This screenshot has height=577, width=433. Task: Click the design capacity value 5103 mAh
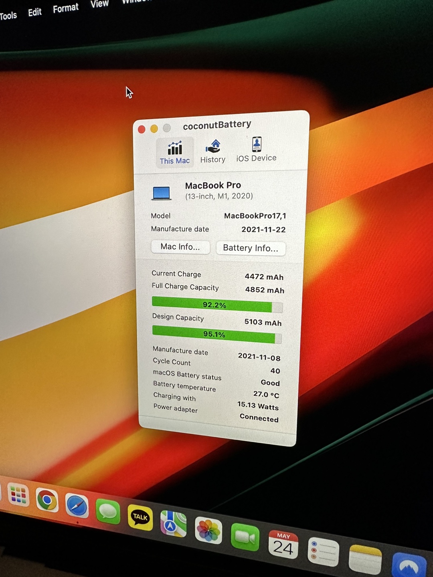pos(263,323)
